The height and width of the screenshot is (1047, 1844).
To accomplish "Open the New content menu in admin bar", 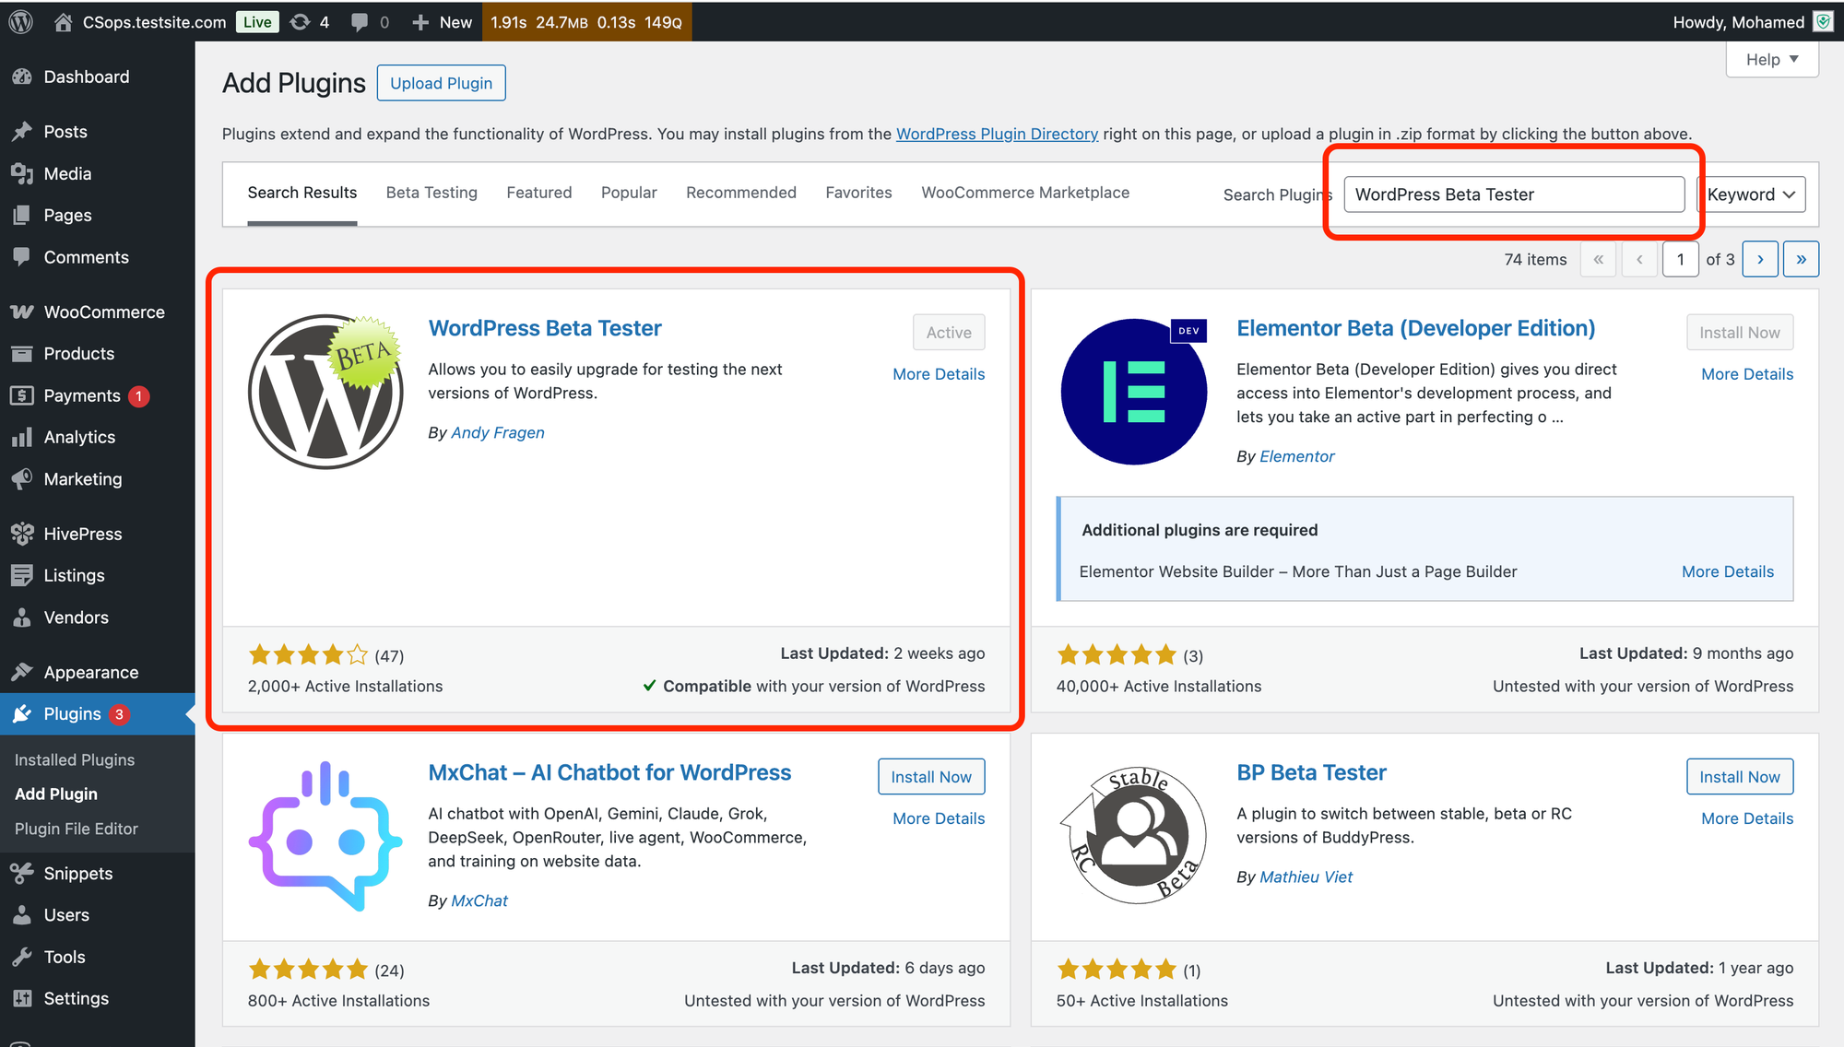I will (x=443, y=21).
